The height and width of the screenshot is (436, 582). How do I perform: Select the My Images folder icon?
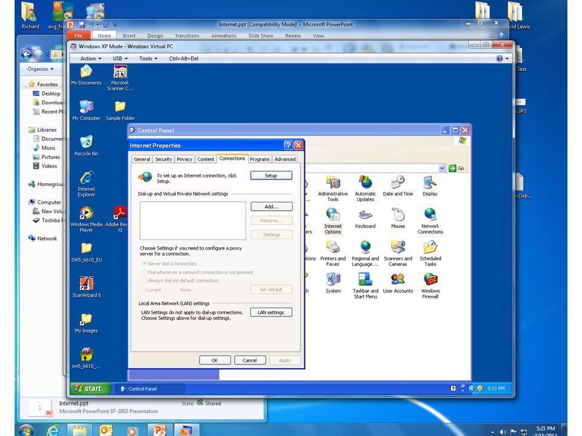[86, 323]
